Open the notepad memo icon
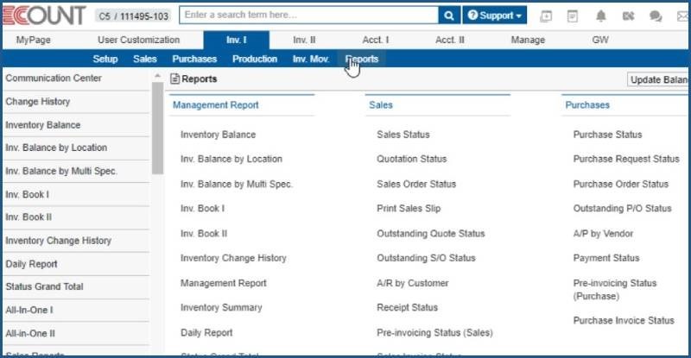691x358 pixels. (x=573, y=16)
